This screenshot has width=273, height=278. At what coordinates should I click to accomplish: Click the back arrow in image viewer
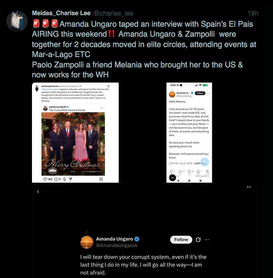point(38,191)
